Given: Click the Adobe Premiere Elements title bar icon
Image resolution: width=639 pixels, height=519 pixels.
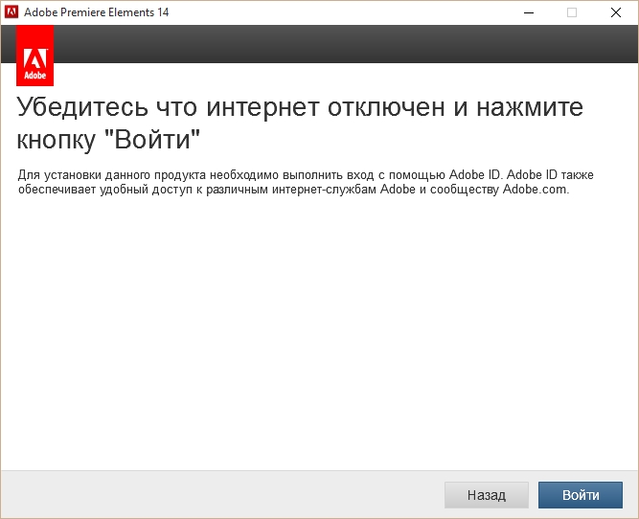Looking at the screenshot, I should (x=11, y=12).
